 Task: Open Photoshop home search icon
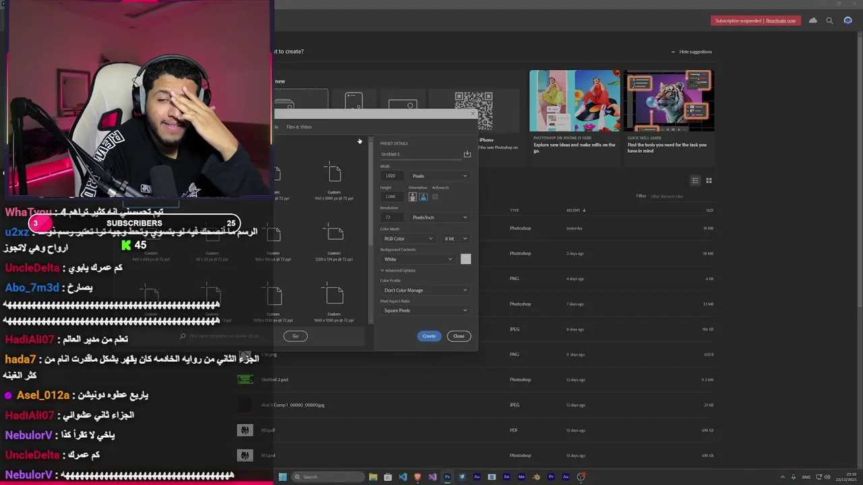(830, 21)
